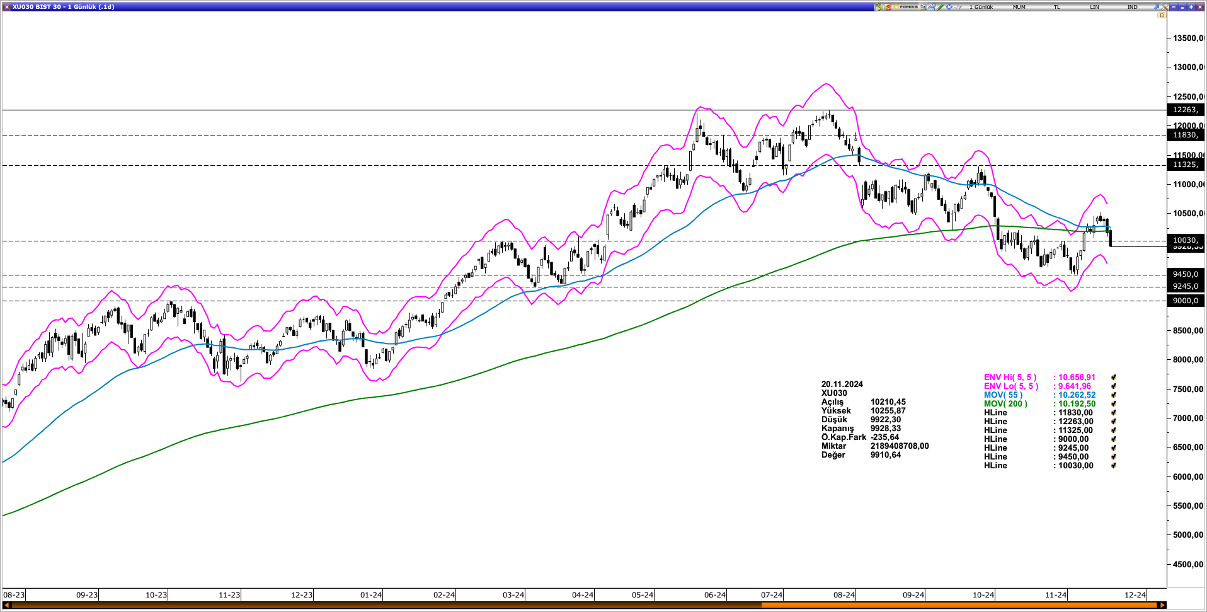Open the indicator list icon

923,7
